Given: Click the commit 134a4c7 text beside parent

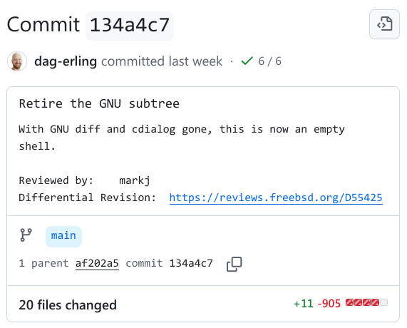Looking at the screenshot, I should 169,263.
